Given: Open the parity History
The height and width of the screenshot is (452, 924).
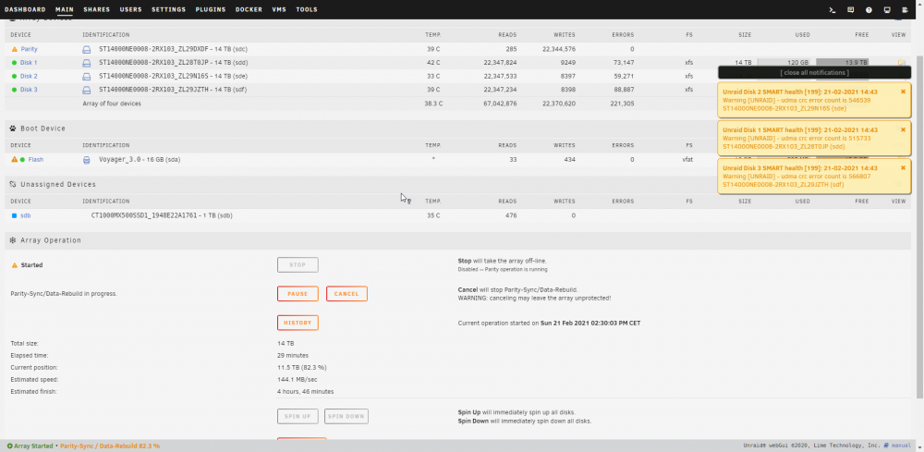Looking at the screenshot, I should 298,323.
